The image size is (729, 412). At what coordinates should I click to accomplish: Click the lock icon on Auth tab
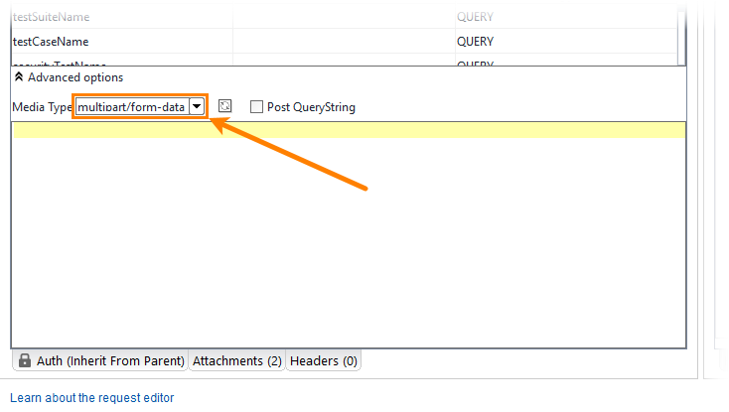[x=25, y=360]
